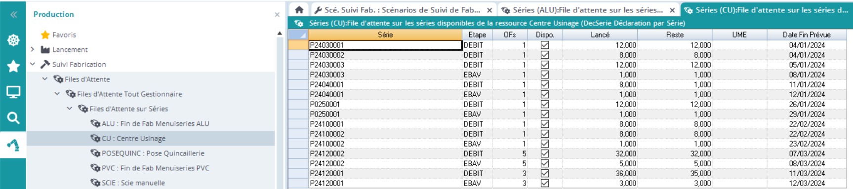
Task: Expand the Lancement tree node
Action: click(x=33, y=49)
